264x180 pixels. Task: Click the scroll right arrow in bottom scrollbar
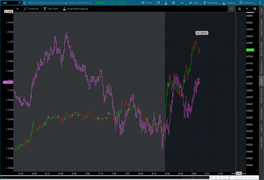(x=208, y=177)
